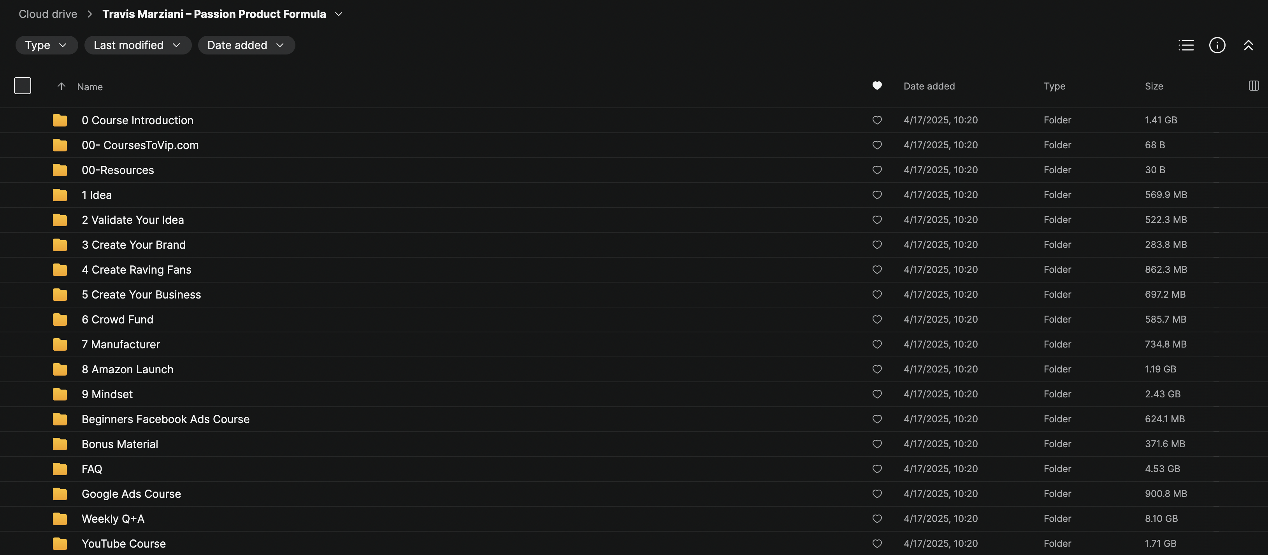Click the 9 Mindset folder icon
Image resolution: width=1268 pixels, height=555 pixels.
click(x=60, y=394)
